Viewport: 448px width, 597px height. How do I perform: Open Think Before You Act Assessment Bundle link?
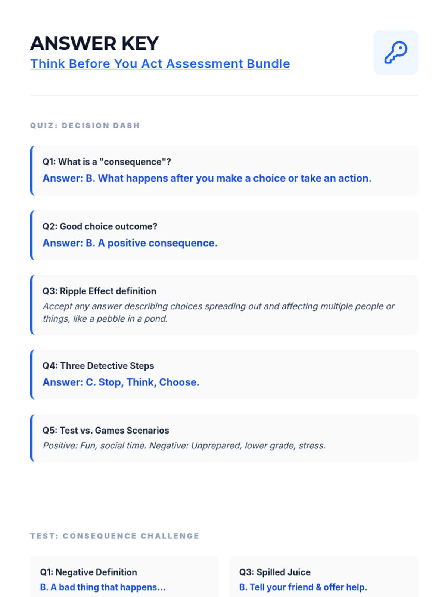[x=160, y=64]
